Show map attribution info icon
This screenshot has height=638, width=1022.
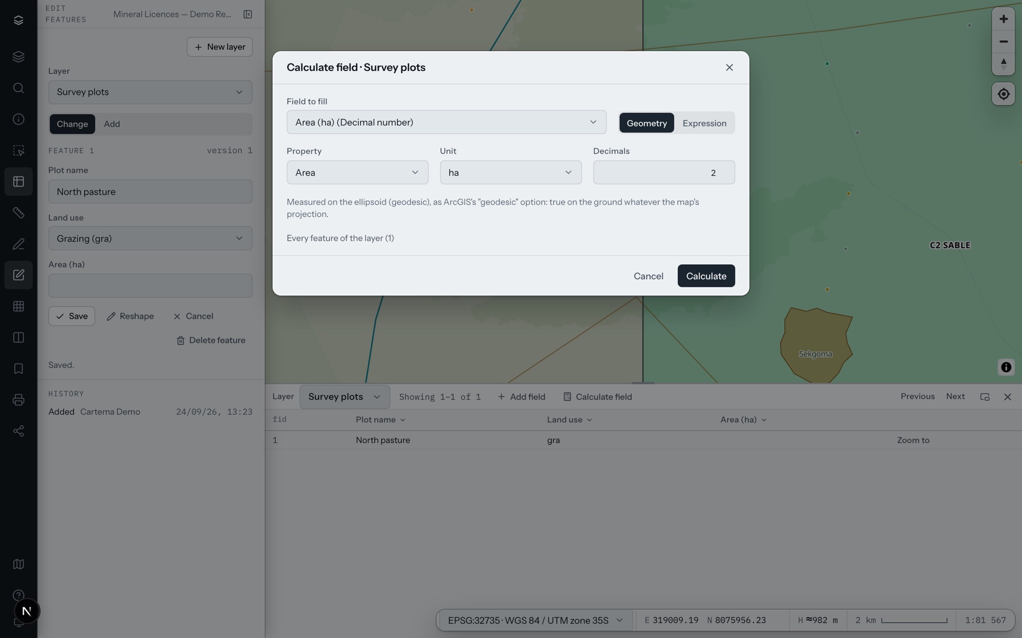(1006, 367)
